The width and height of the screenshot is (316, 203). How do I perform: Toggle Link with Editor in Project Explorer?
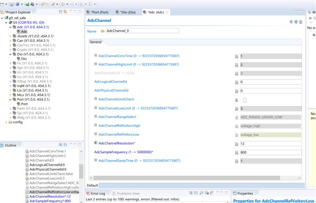tap(65, 12)
